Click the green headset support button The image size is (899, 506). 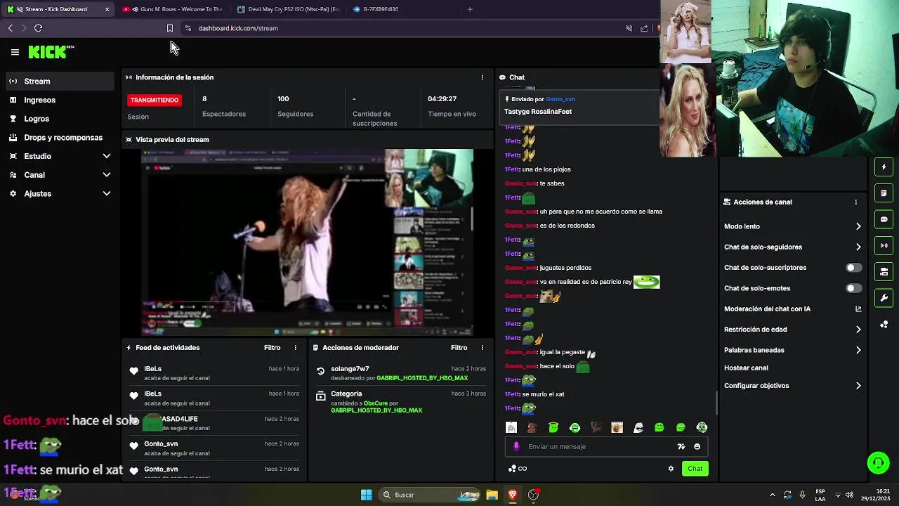(x=878, y=462)
